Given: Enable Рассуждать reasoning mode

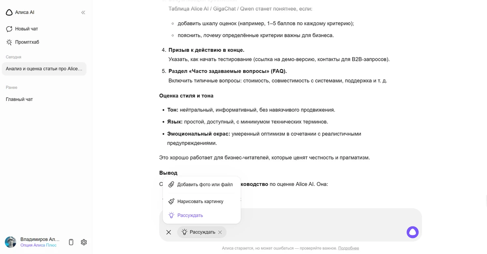Looking at the screenshot, I should click(x=189, y=215).
